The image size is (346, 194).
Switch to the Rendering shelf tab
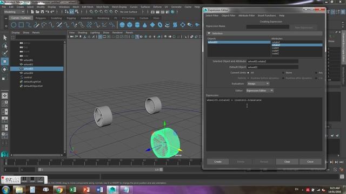103,18
